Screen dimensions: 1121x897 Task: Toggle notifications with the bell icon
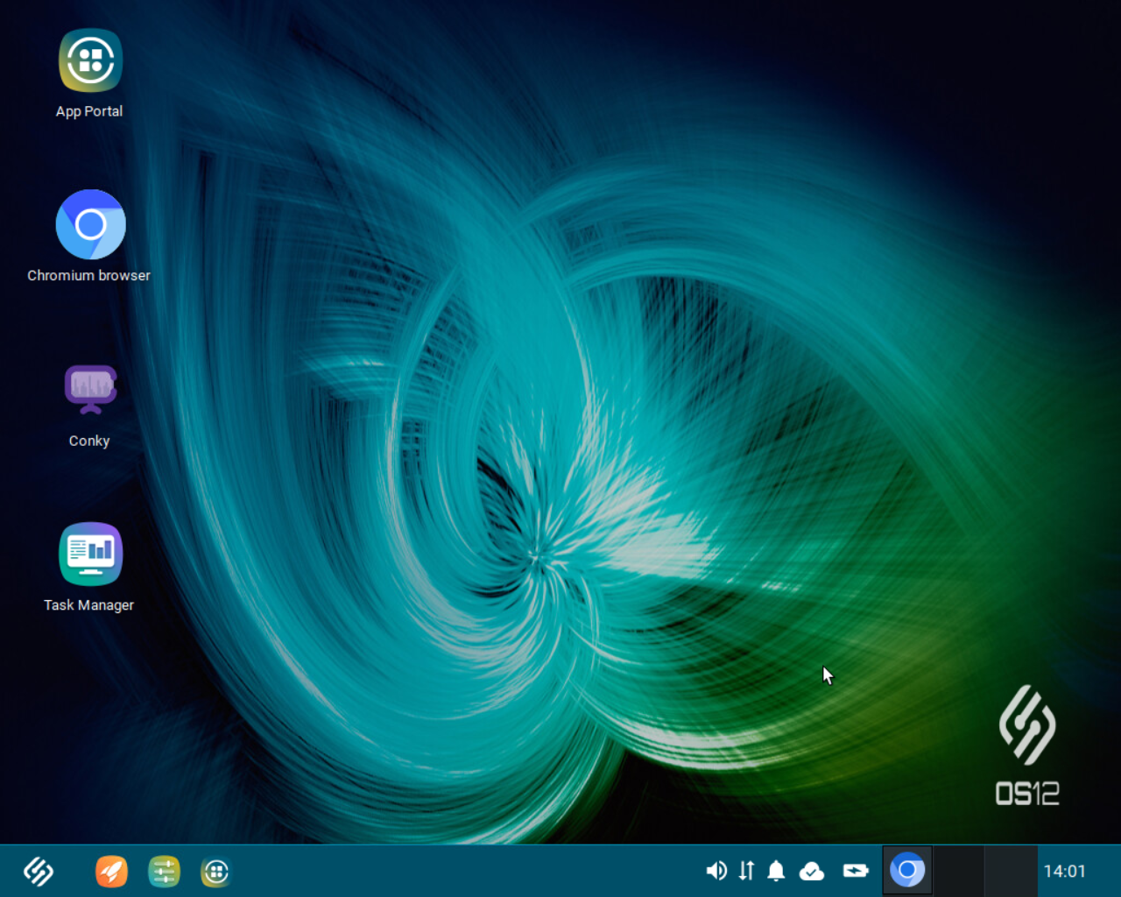(775, 871)
